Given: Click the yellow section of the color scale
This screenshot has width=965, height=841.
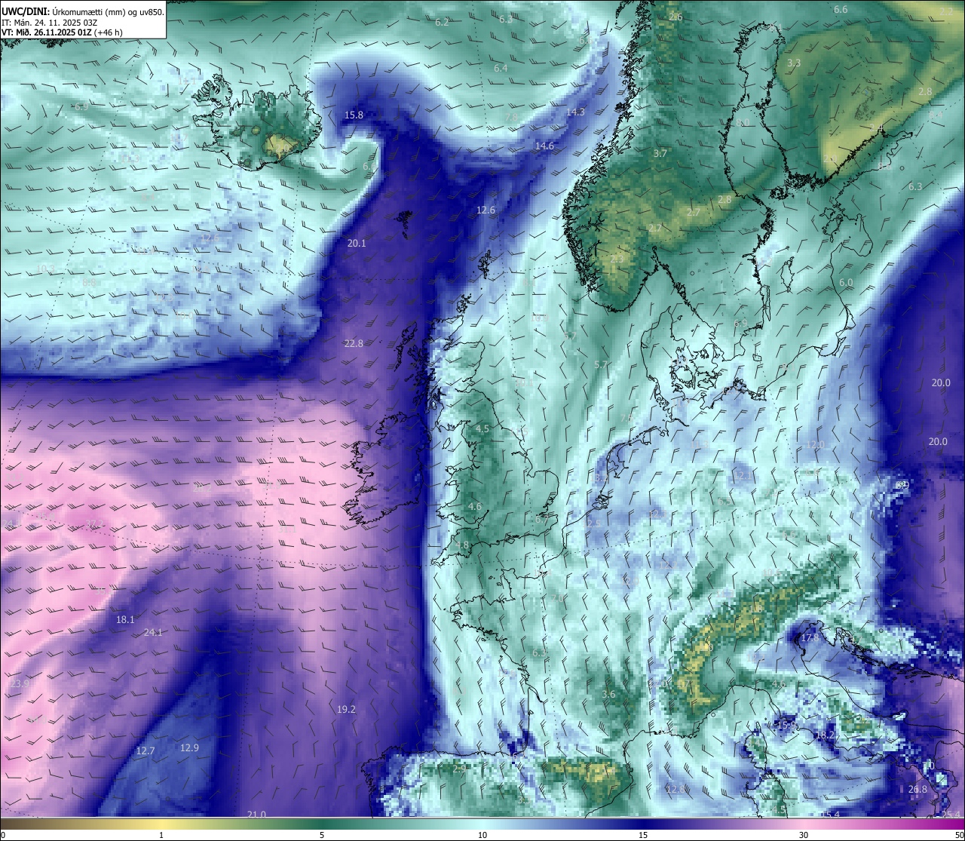Looking at the screenshot, I should coord(162,824).
